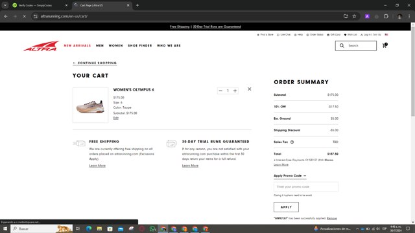This screenshot has width=415, height=233.
Task: Click the Apply button
Action: pyautogui.click(x=286, y=207)
